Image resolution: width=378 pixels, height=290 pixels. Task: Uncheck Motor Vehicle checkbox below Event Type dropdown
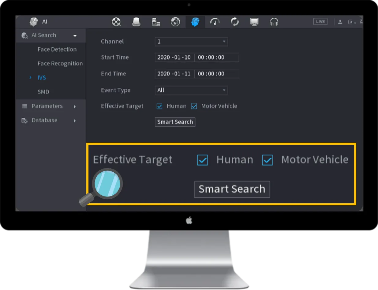194,106
